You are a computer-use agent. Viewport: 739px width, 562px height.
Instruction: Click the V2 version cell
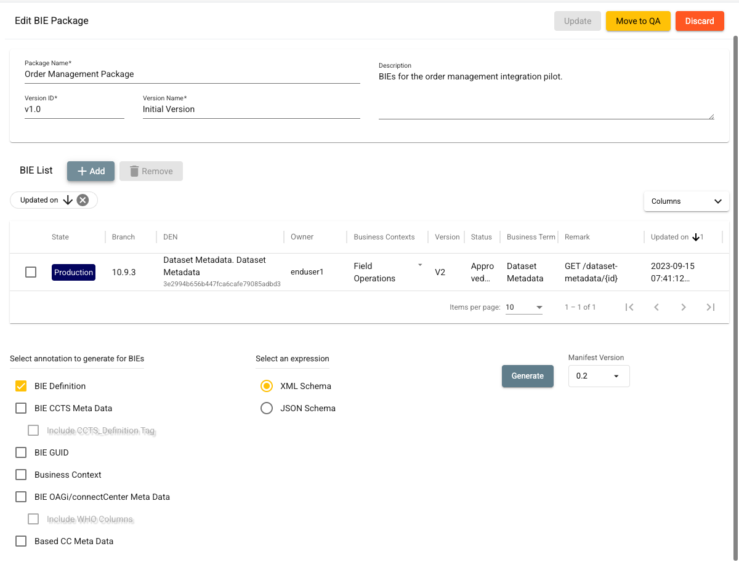pos(440,272)
